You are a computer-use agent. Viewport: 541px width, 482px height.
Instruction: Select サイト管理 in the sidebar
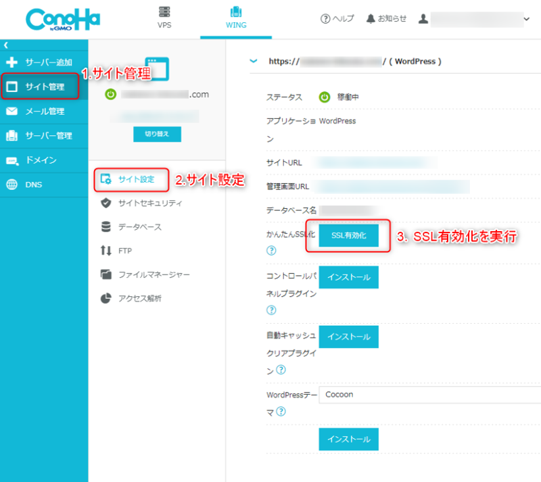click(x=44, y=87)
